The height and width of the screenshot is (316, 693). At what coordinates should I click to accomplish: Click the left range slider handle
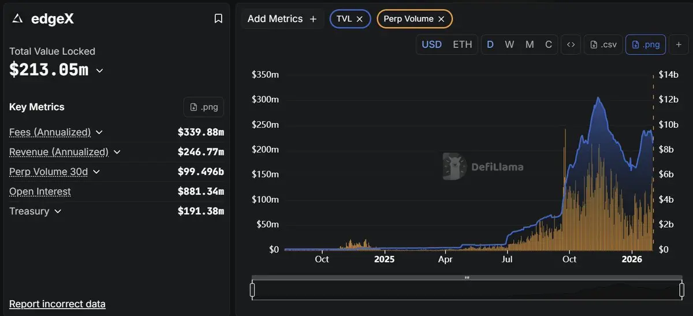[252, 289]
